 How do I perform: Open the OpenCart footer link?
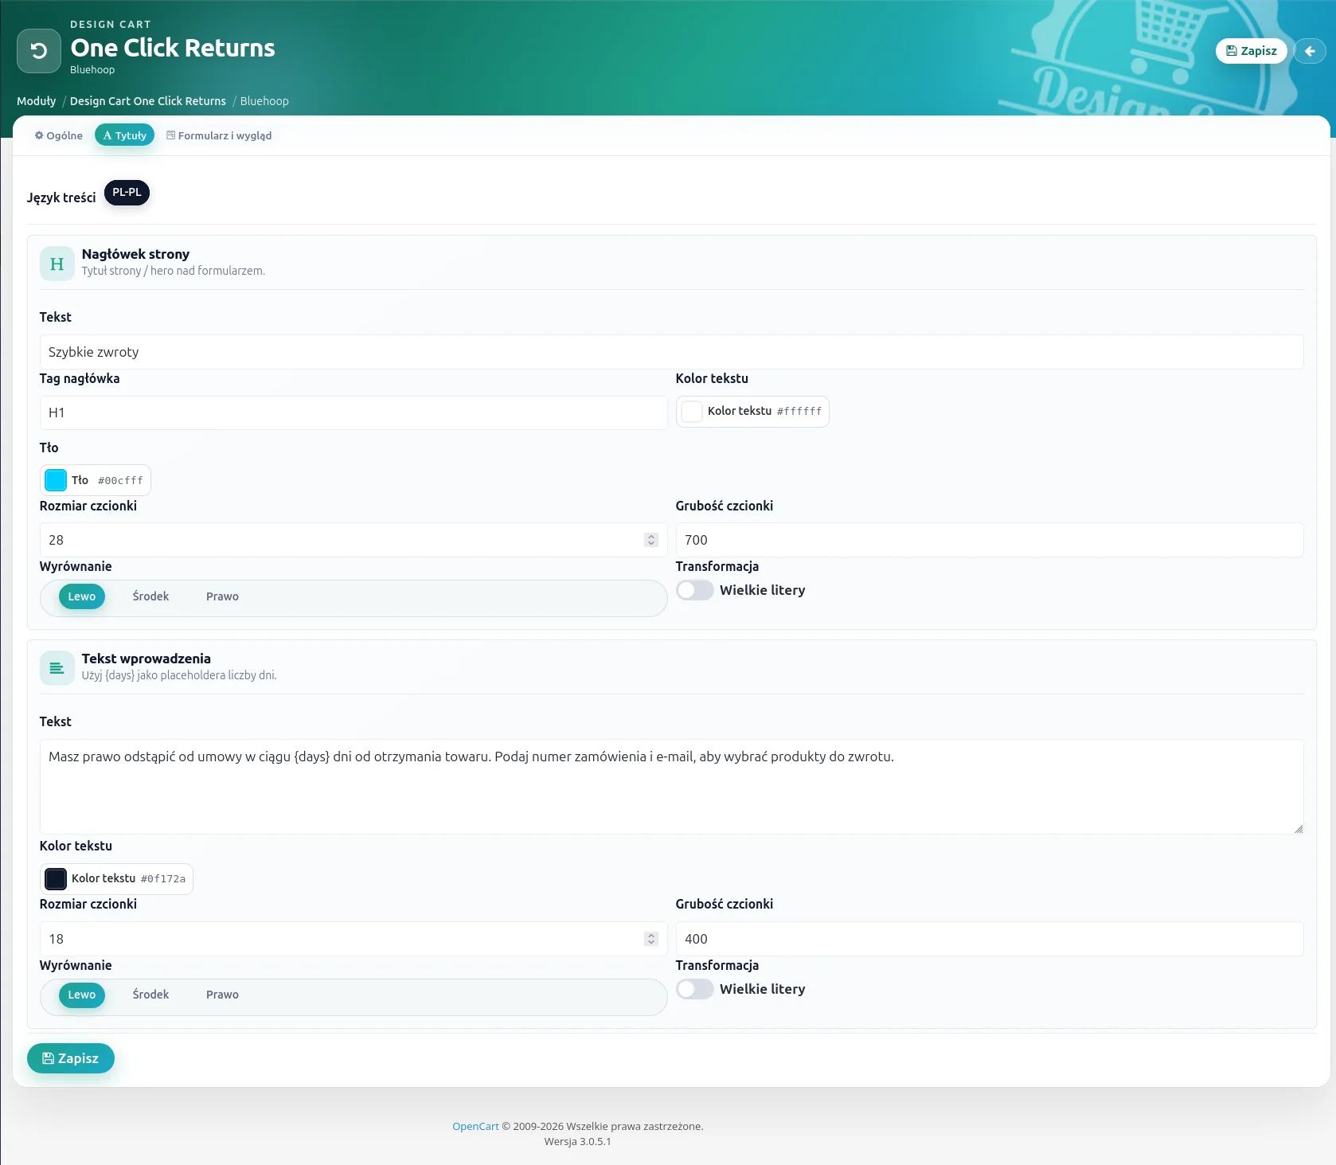[x=475, y=1126]
